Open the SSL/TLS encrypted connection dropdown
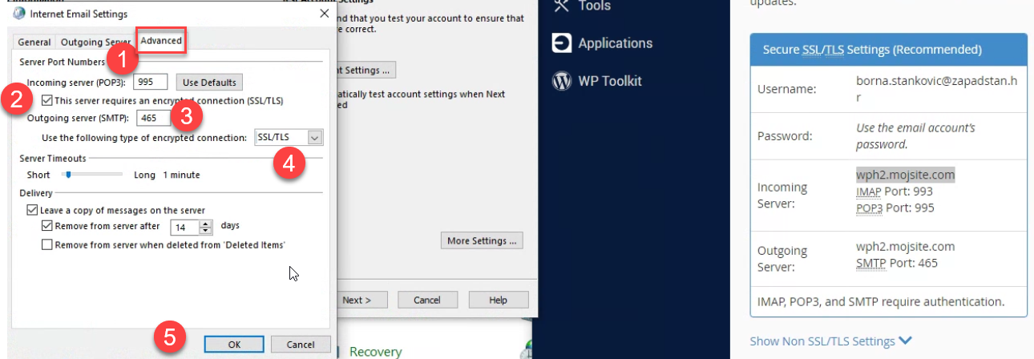Viewport: 1034px width, 359px height. (x=314, y=138)
